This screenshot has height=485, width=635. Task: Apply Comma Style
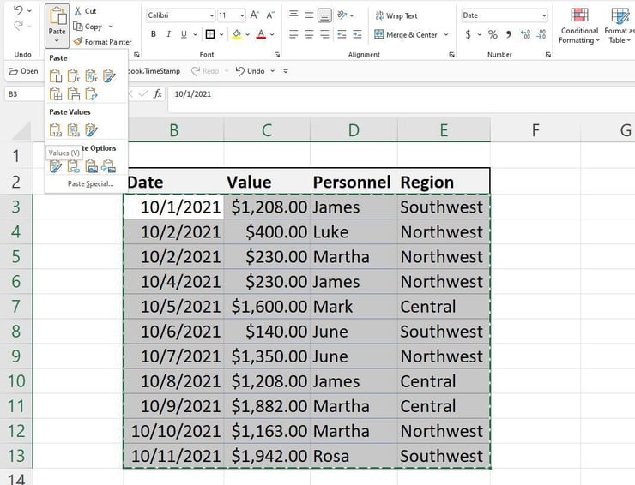(508, 34)
